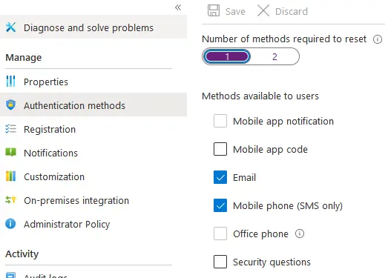385x278 pixels.
Task: Click the Notifications green alert icon
Action: [10, 153]
